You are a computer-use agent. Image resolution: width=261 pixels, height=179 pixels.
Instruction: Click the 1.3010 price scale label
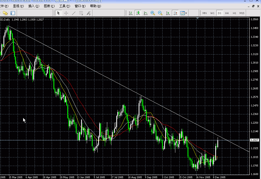click(x=255, y=63)
